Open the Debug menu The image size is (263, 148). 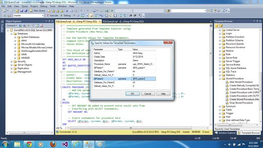44,6
